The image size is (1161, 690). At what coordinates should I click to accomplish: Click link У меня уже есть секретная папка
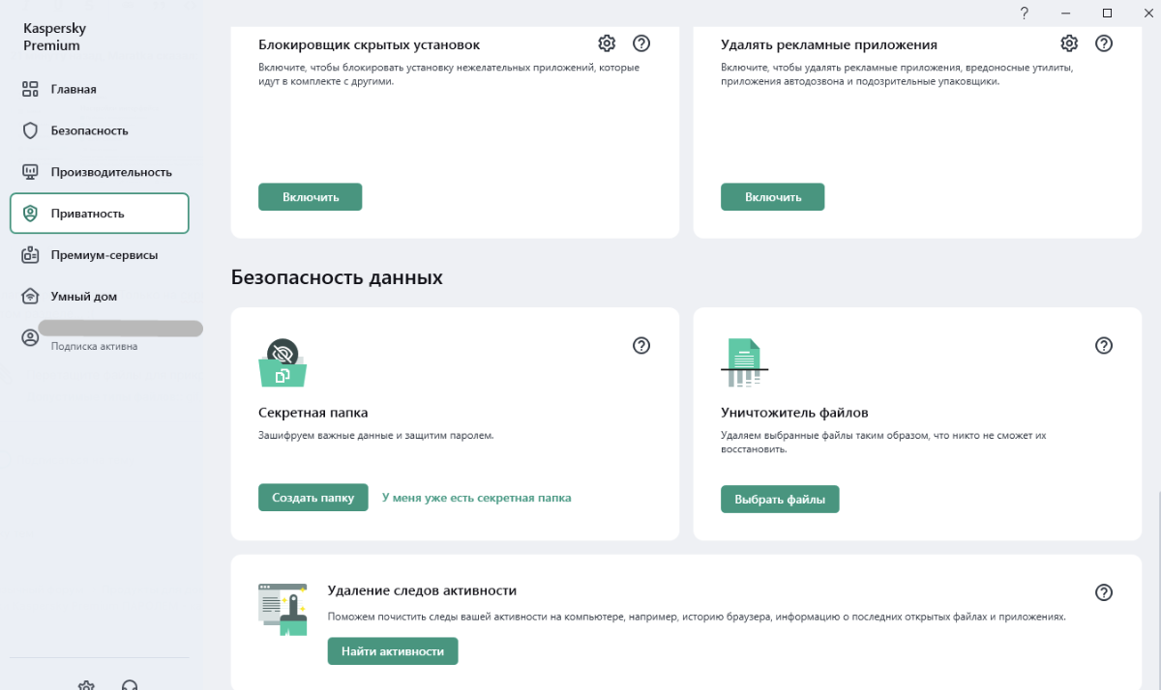(477, 498)
